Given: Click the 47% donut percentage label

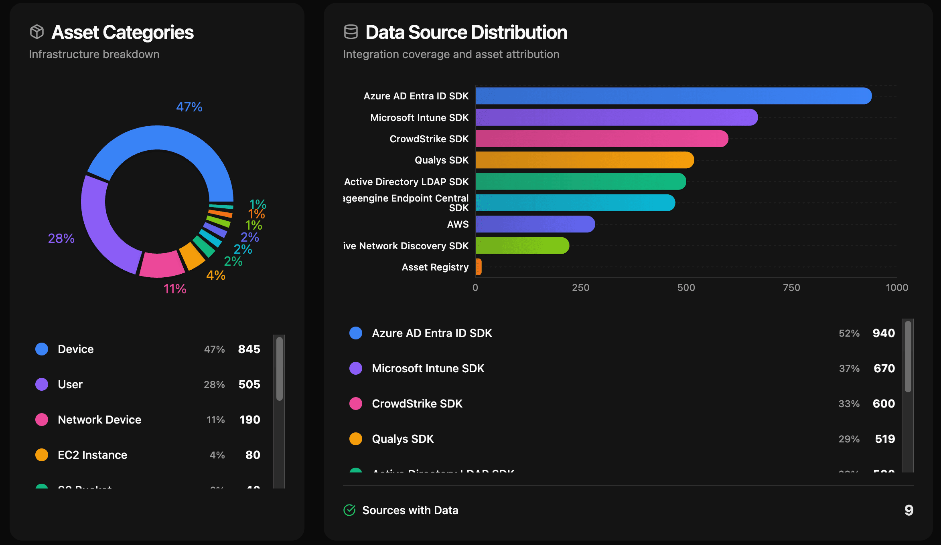Looking at the screenshot, I should [x=189, y=107].
